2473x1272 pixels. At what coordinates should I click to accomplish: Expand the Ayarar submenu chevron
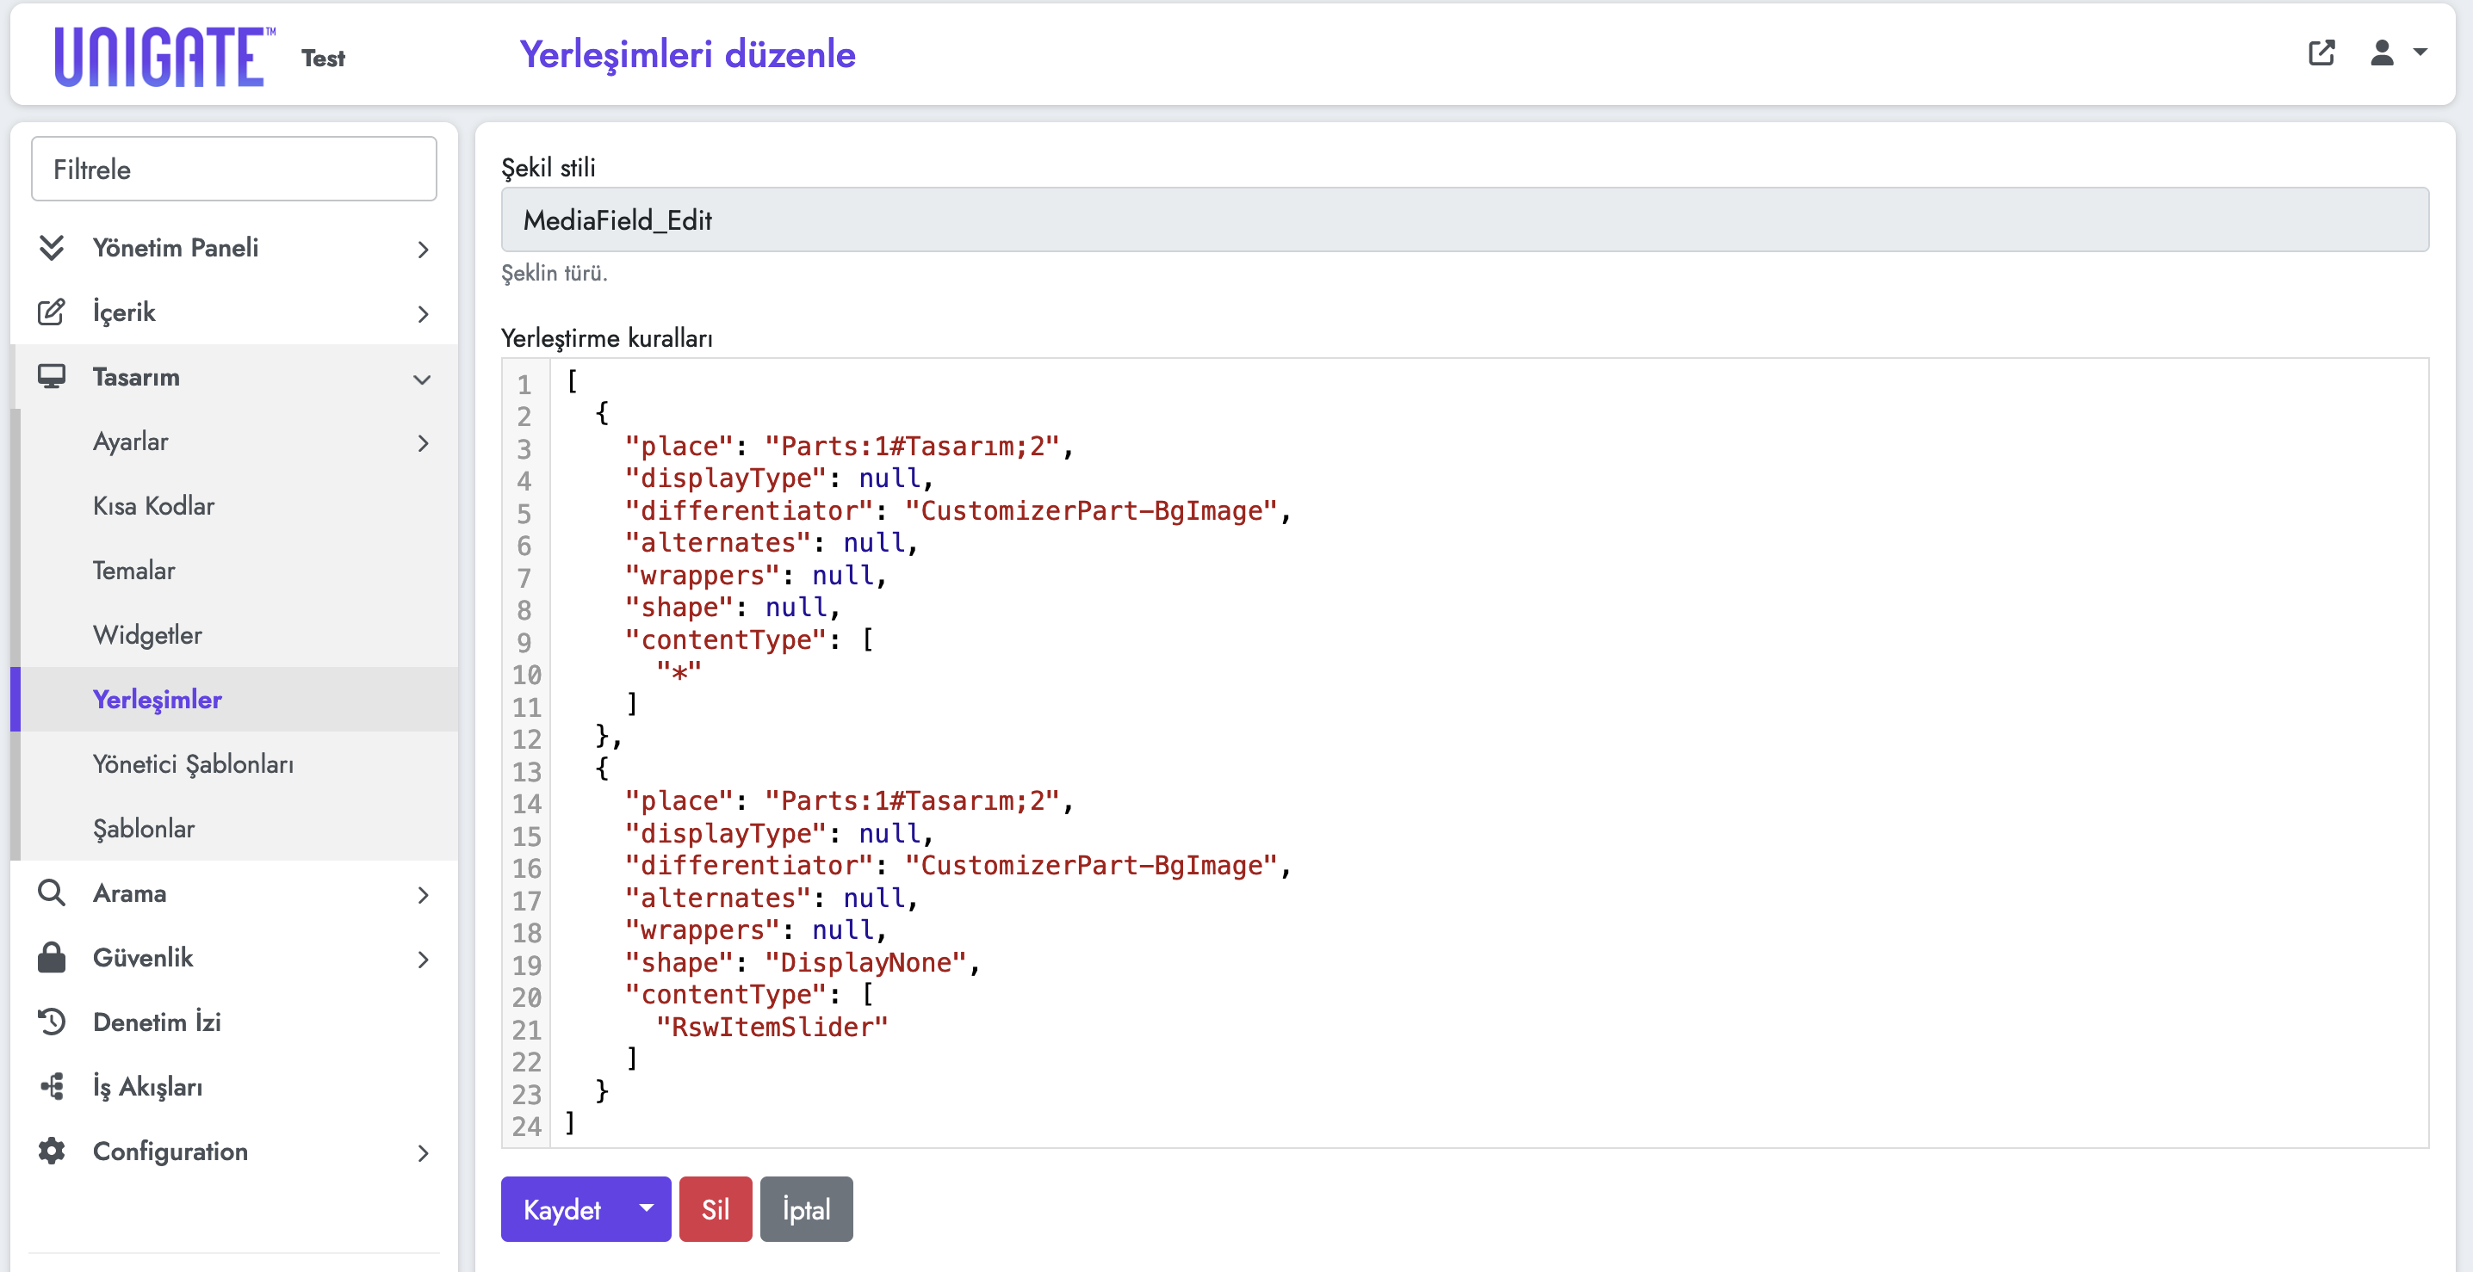(424, 443)
